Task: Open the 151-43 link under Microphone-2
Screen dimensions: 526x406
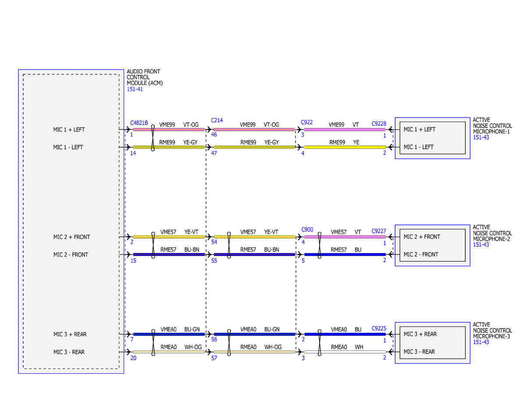Action: (480, 245)
